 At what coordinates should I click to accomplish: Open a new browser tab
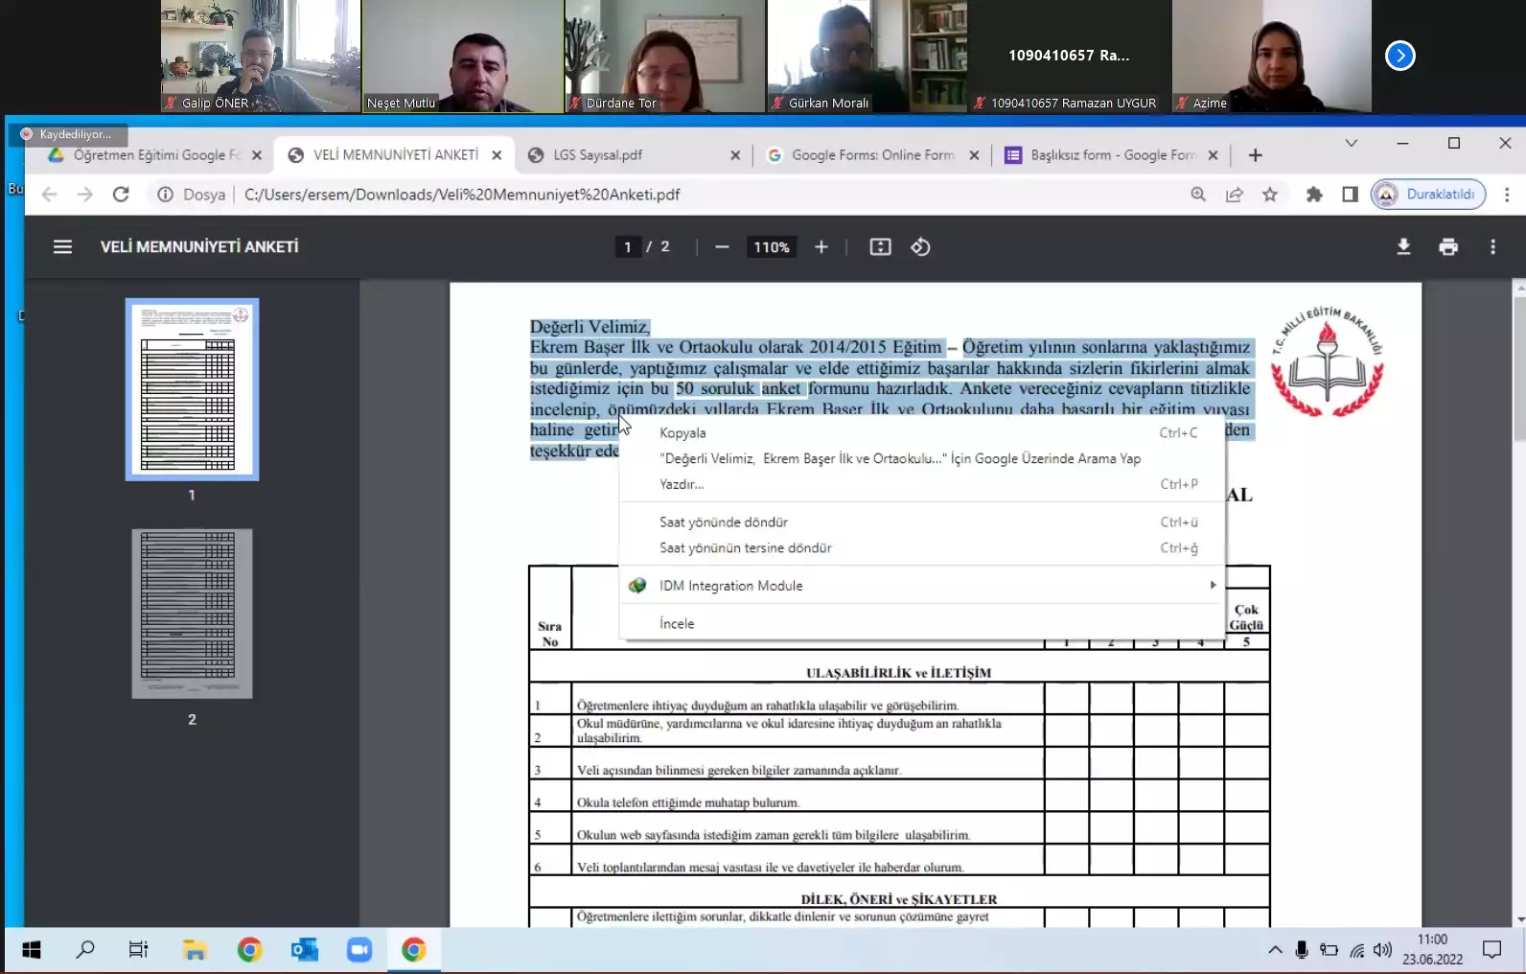click(1256, 155)
